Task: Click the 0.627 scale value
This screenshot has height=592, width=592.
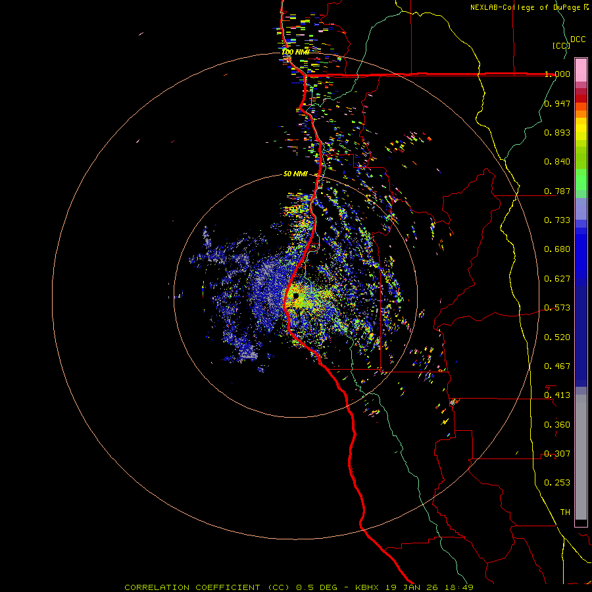Action: pos(557,279)
